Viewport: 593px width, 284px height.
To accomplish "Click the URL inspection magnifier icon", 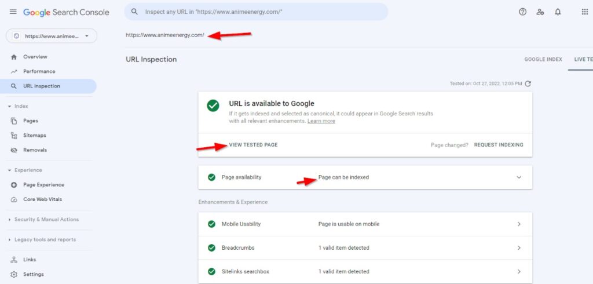I will 14,86.
